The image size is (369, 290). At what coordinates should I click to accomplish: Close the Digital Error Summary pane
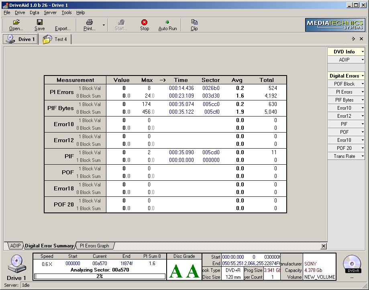point(324,246)
